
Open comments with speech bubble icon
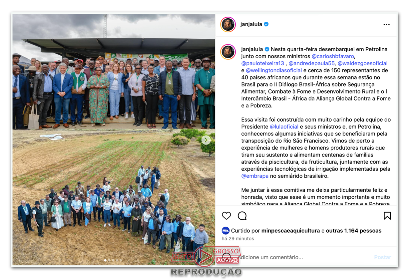coord(242,216)
